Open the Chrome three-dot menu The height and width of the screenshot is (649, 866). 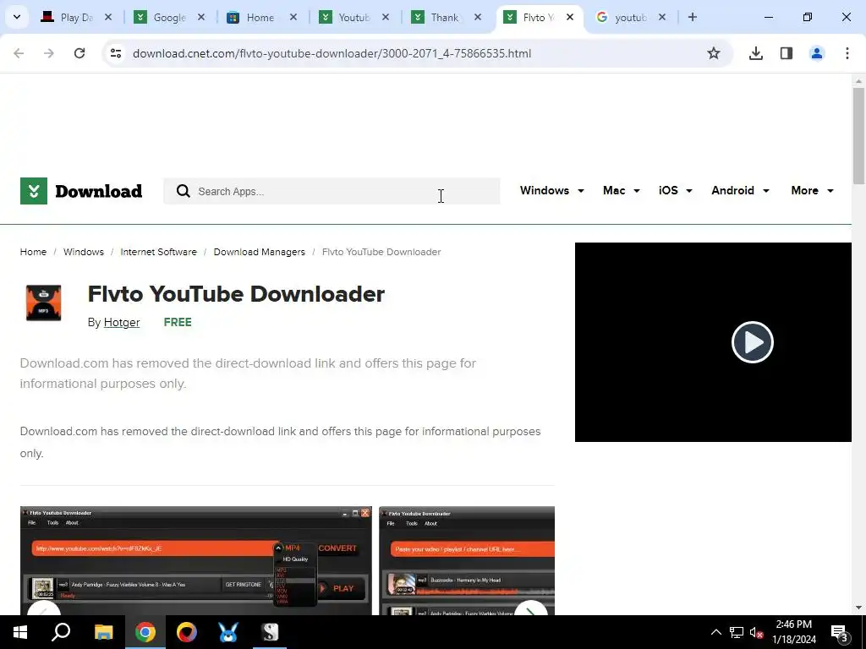(x=847, y=53)
